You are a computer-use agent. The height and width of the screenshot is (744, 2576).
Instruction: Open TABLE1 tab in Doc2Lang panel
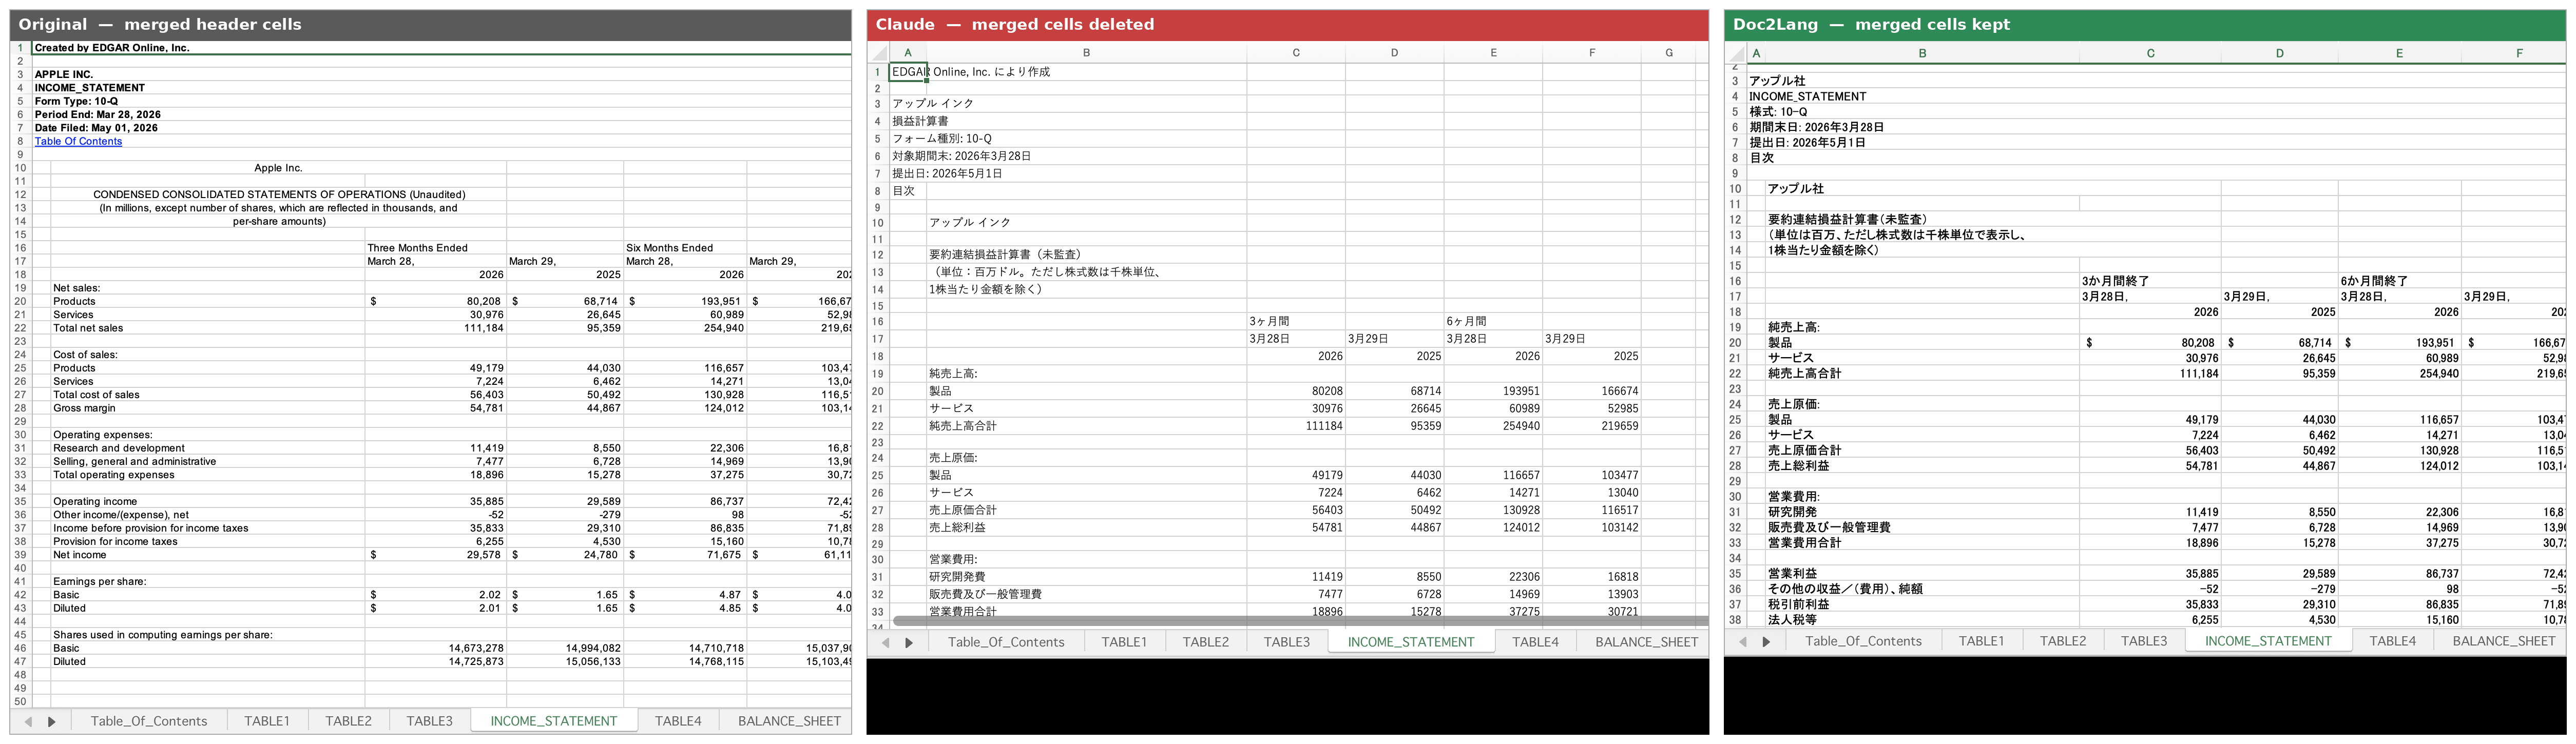click(1981, 641)
